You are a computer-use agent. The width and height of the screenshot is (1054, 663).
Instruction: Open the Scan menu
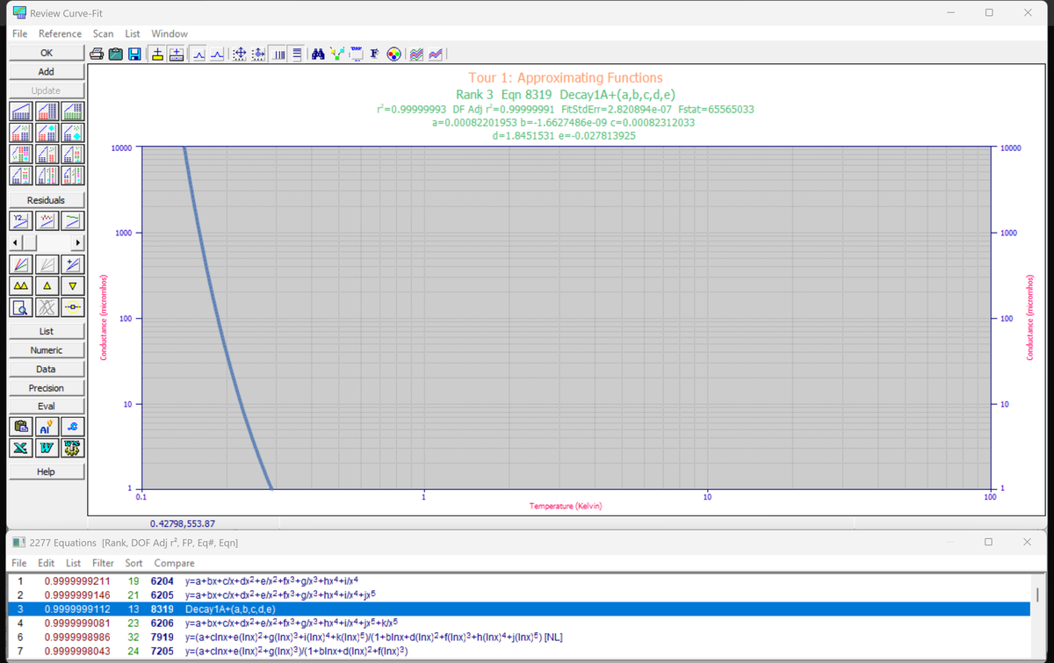coord(103,33)
